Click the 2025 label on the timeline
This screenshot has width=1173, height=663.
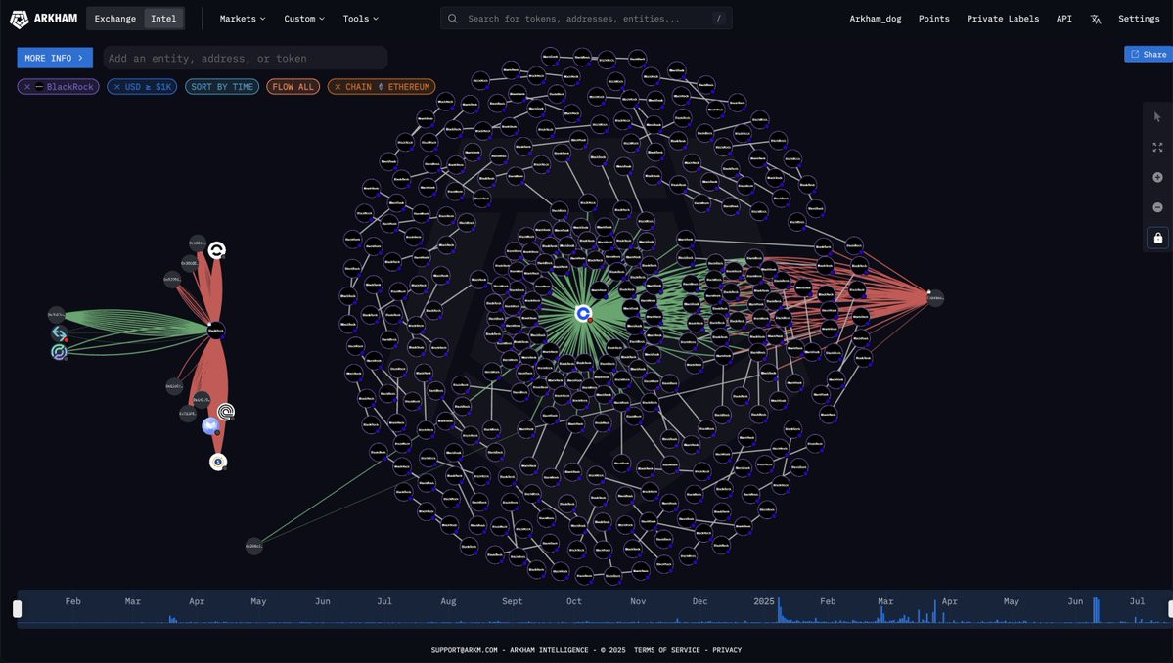click(x=764, y=601)
